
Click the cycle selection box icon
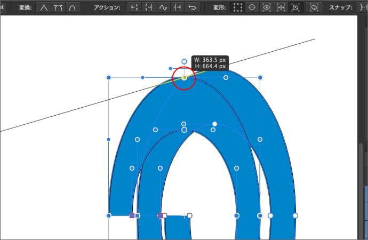315,8
